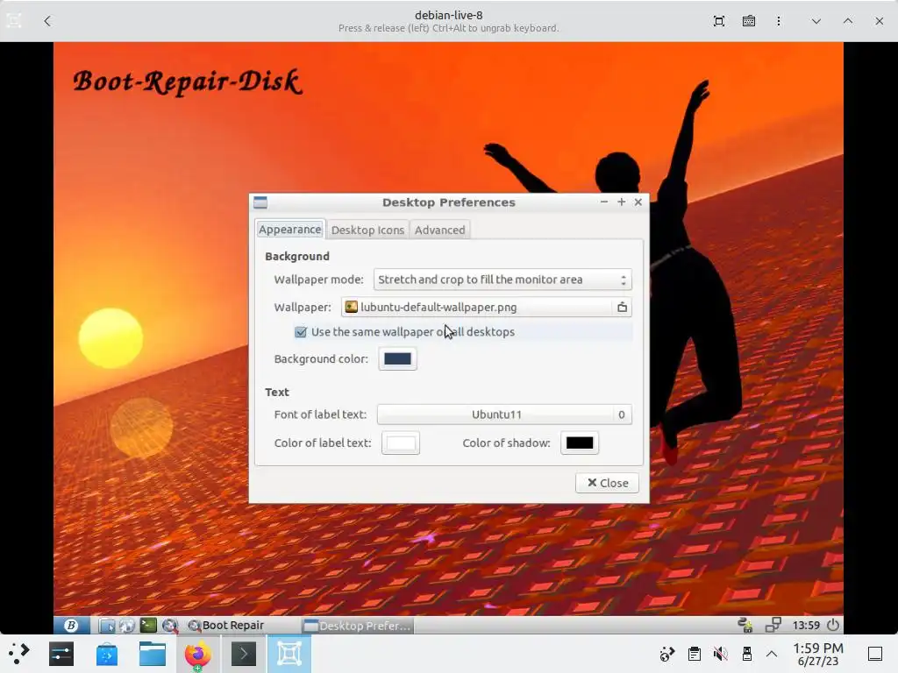Open System Settings from the host taskbar
The width and height of the screenshot is (898, 673).
(x=61, y=654)
